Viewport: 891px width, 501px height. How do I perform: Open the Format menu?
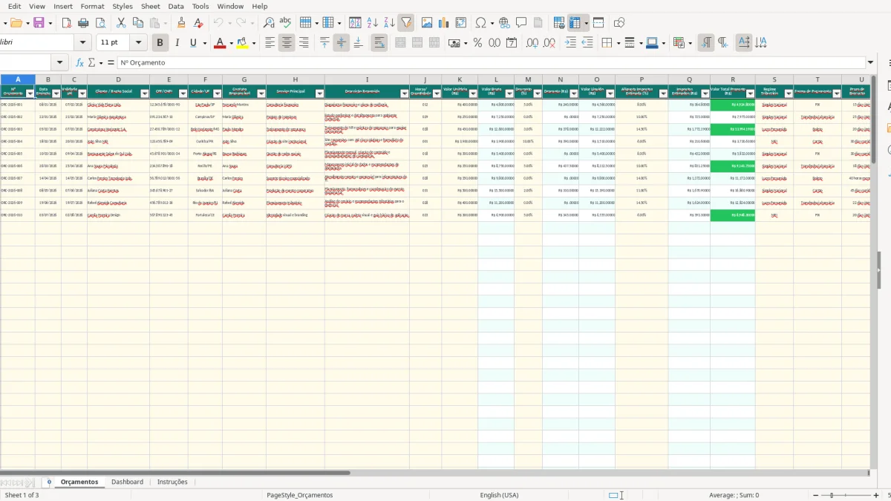click(92, 6)
